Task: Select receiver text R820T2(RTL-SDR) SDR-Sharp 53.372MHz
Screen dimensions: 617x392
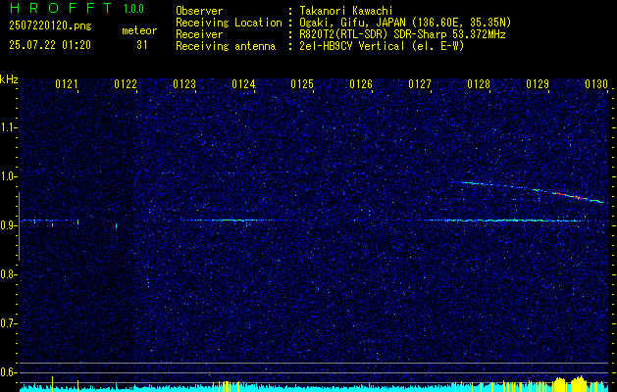Action: 402,34
